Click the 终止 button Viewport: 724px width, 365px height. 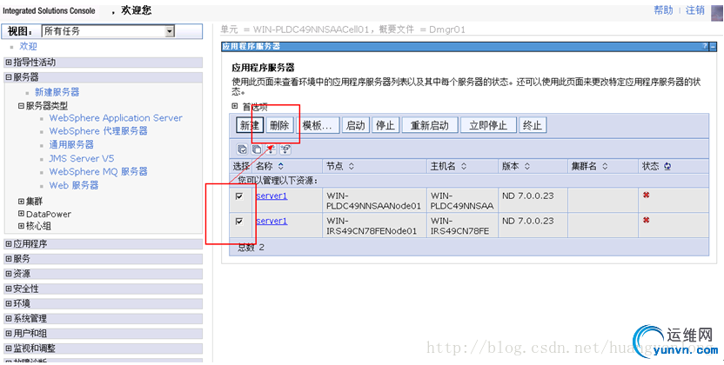pos(533,125)
